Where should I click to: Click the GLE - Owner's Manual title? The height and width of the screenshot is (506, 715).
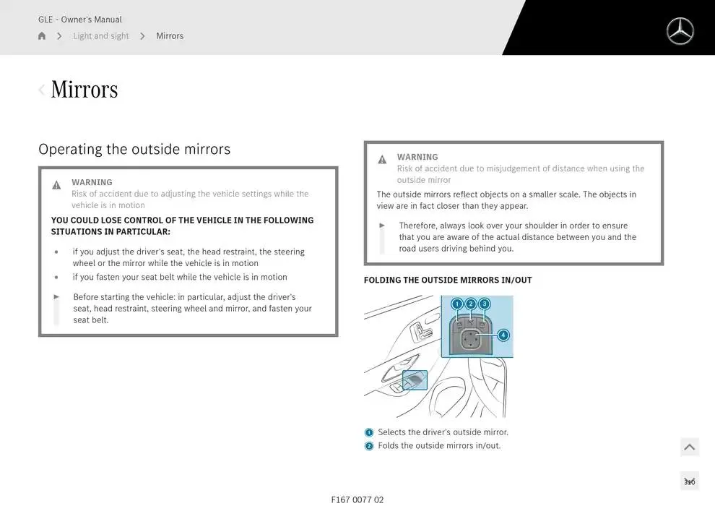[x=80, y=20]
